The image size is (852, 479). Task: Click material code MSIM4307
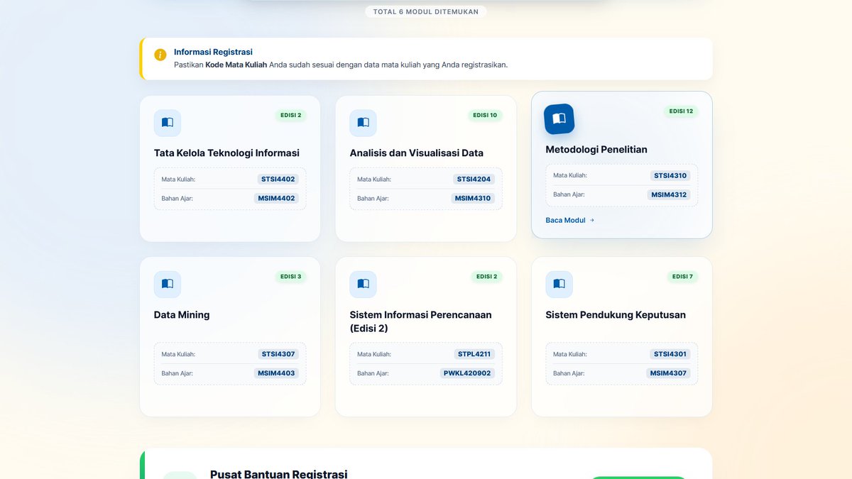(x=669, y=373)
